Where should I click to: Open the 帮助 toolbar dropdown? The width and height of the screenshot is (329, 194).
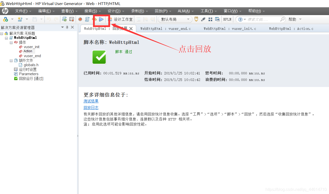tap(295, 19)
